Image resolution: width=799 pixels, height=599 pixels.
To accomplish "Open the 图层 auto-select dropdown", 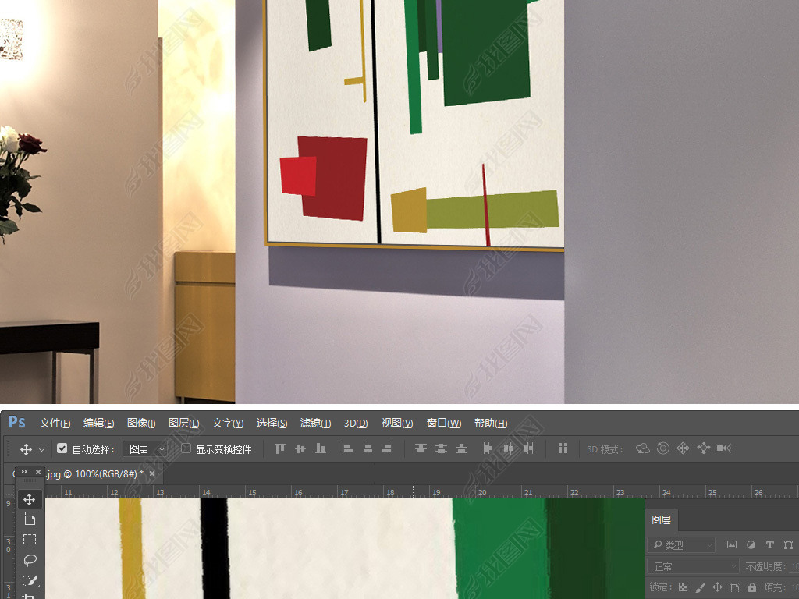I will [x=146, y=449].
